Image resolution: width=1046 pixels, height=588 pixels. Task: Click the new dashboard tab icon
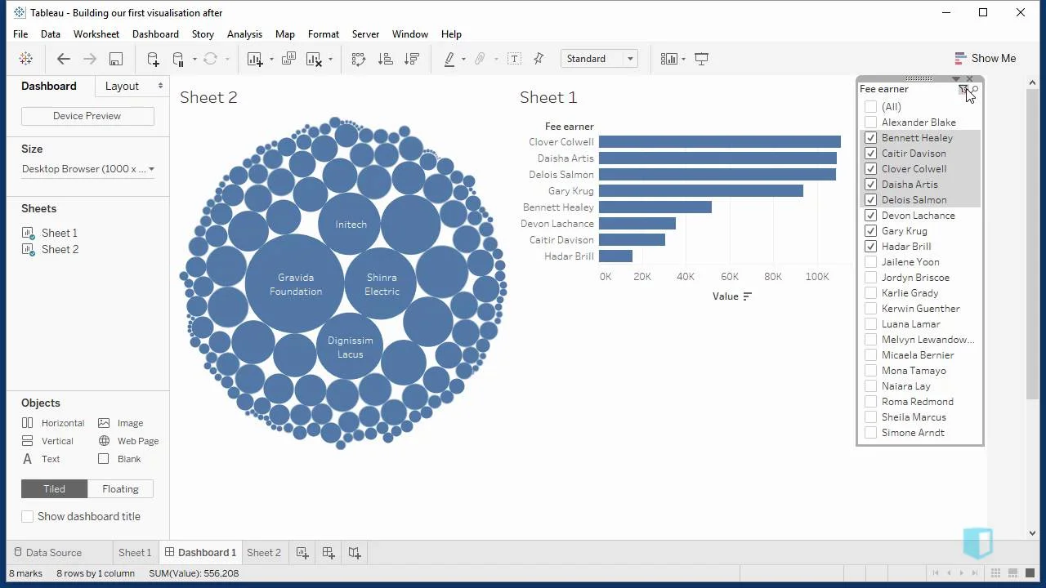(x=329, y=553)
